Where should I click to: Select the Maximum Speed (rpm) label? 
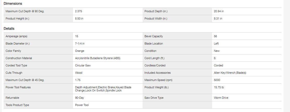[158, 80]
